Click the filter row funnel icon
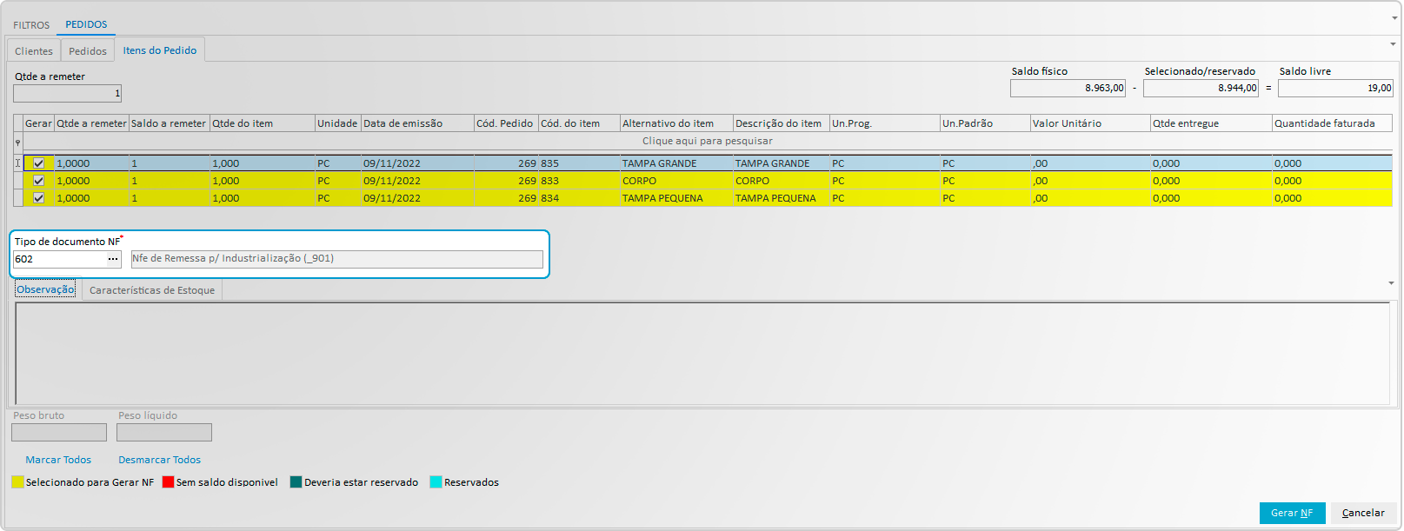 coord(17,142)
